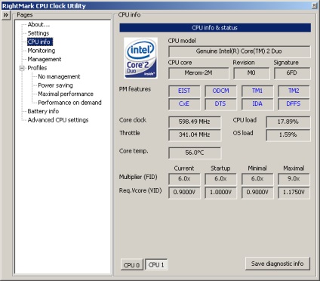The image size is (320, 281).
Task: Select the Profiles tree item
Action: 37,68
